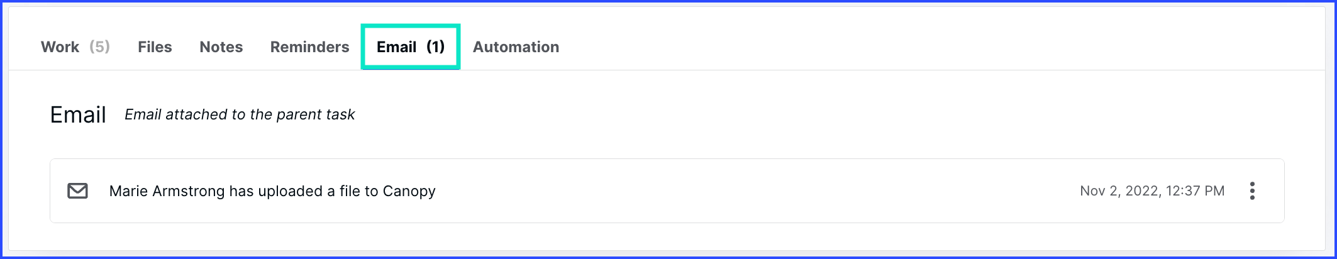The image size is (1337, 259).
Task: Select the highlighted Email tab
Action: pos(411,47)
